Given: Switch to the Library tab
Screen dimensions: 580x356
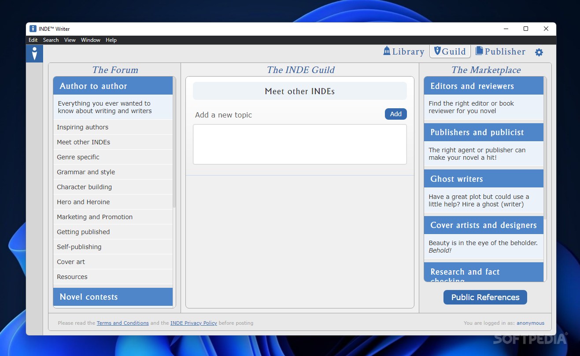Looking at the screenshot, I should 403,51.
